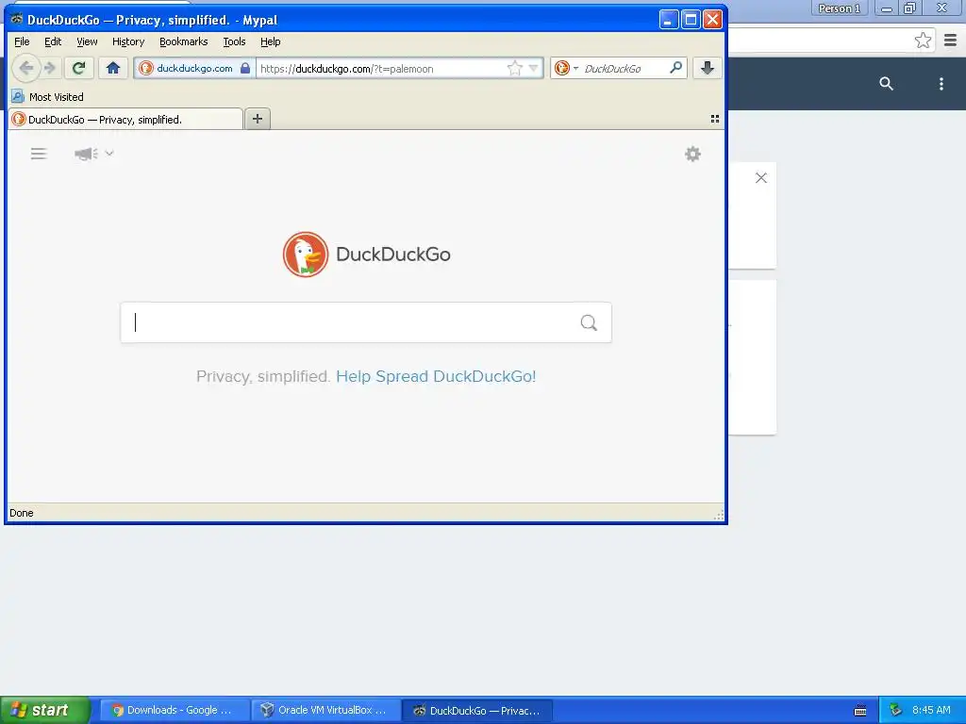Open the Chrome window hamburger menu
Screen dimensions: 966x724
[x=951, y=41]
